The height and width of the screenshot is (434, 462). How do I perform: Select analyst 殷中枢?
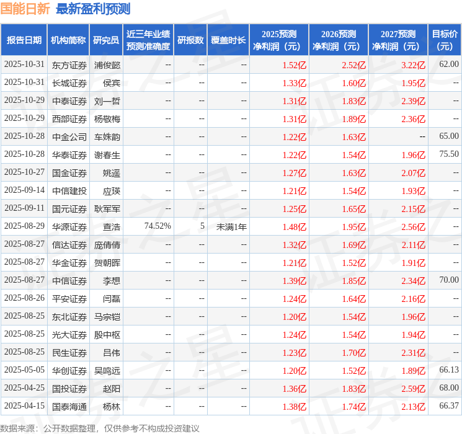(107, 335)
